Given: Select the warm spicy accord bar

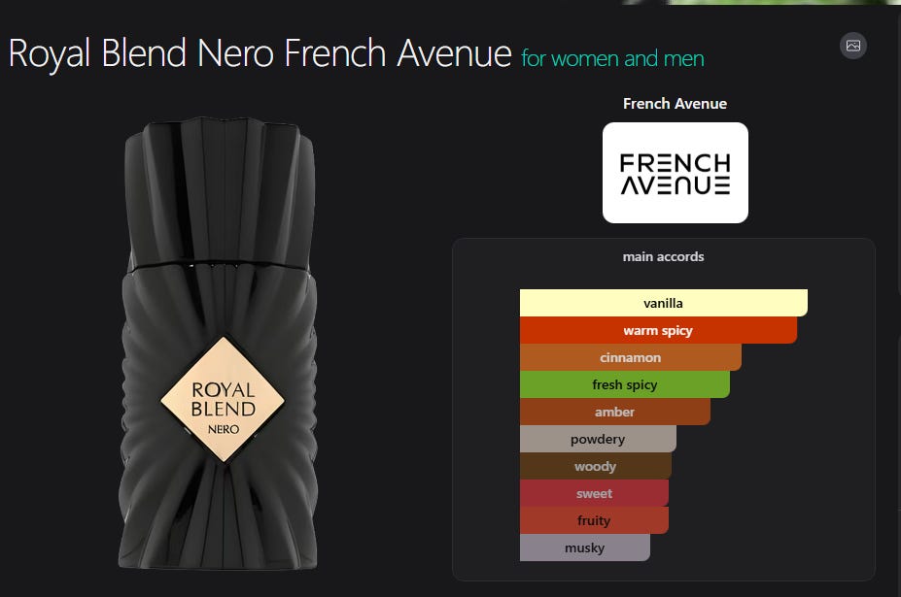Looking at the screenshot, I should coord(659,330).
